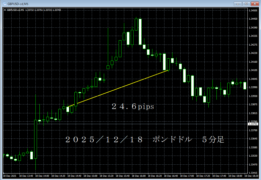Click the 18 Dec 15:20 time label
261x180 pixels.
[x=107, y=176]
